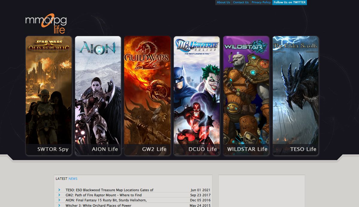Open ESO Blackwood Treasure Map news article
Image resolution: width=359 pixels, height=207 pixels.
(109, 190)
